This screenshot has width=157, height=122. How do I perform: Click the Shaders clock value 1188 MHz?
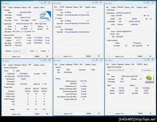(121, 91)
